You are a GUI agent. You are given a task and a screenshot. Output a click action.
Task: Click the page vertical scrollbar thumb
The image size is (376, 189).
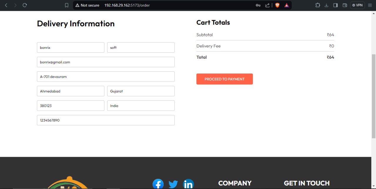tap(374, 96)
